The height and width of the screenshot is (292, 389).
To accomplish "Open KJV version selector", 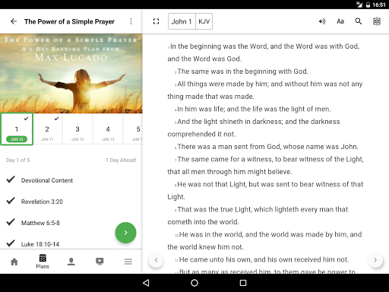I will click(x=204, y=21).
